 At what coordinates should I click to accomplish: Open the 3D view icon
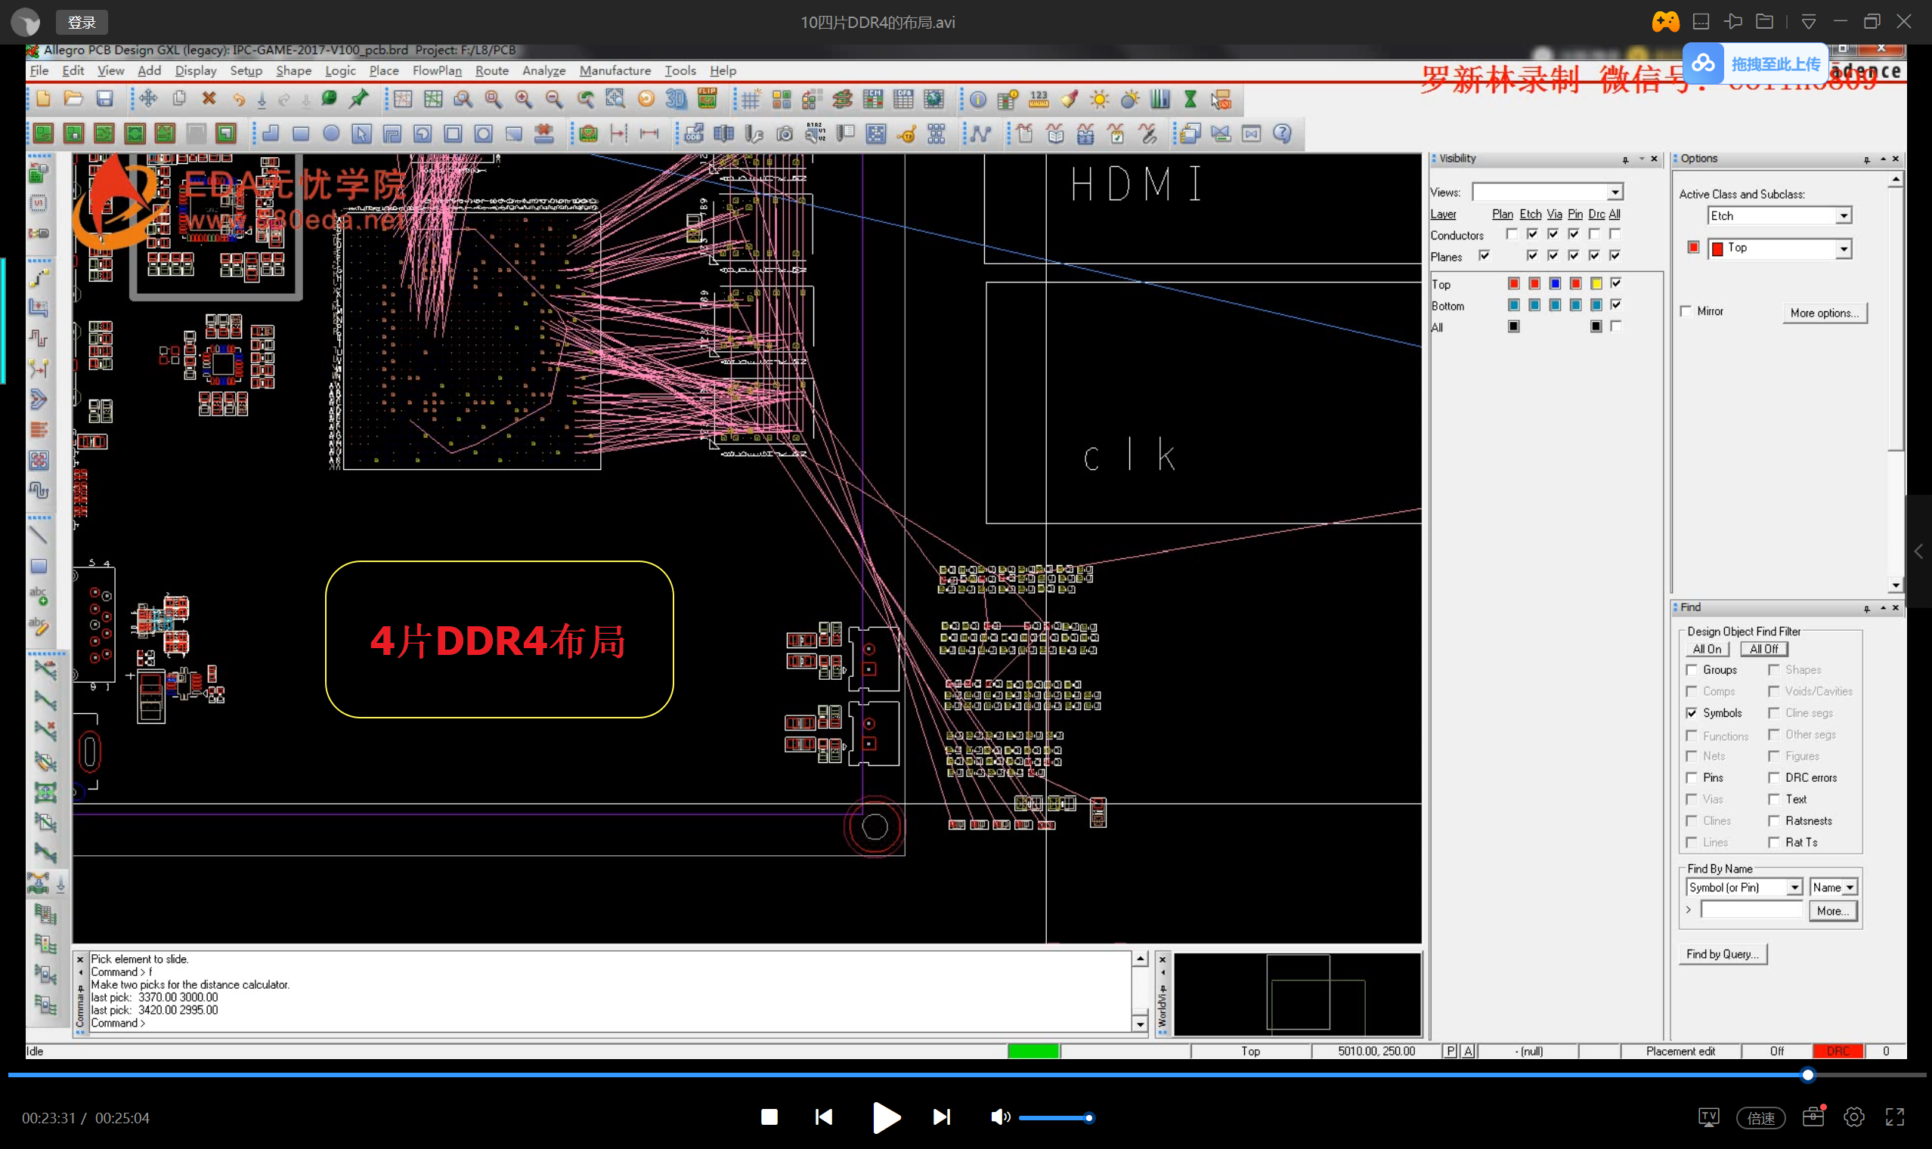pos(677,99)
